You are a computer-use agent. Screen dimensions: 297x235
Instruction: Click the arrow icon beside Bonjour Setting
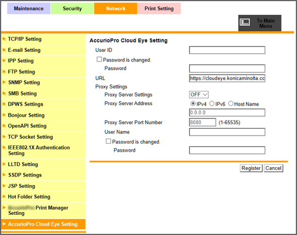click(x=4, y=115)
